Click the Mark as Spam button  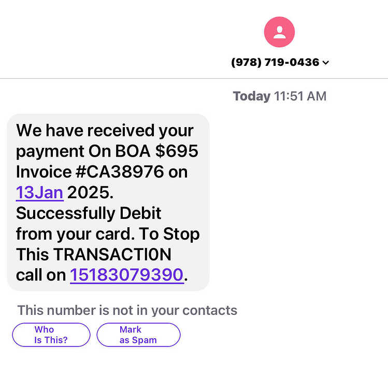coord(138,335)
